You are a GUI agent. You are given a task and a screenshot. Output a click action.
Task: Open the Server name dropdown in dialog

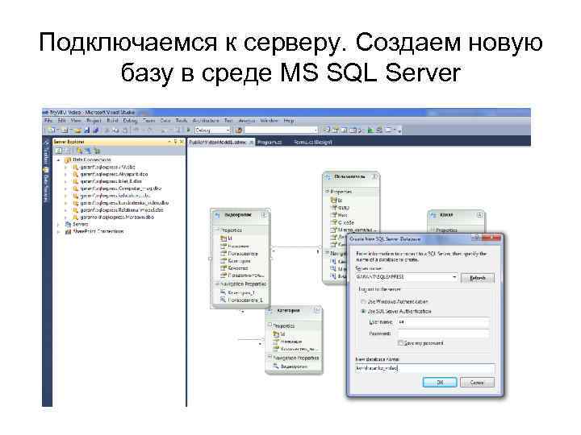tap(454, 277)
